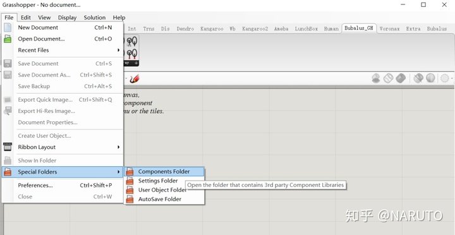Switch to the Extra ribbon tab
455x235 pixels.
coord(413,28)
